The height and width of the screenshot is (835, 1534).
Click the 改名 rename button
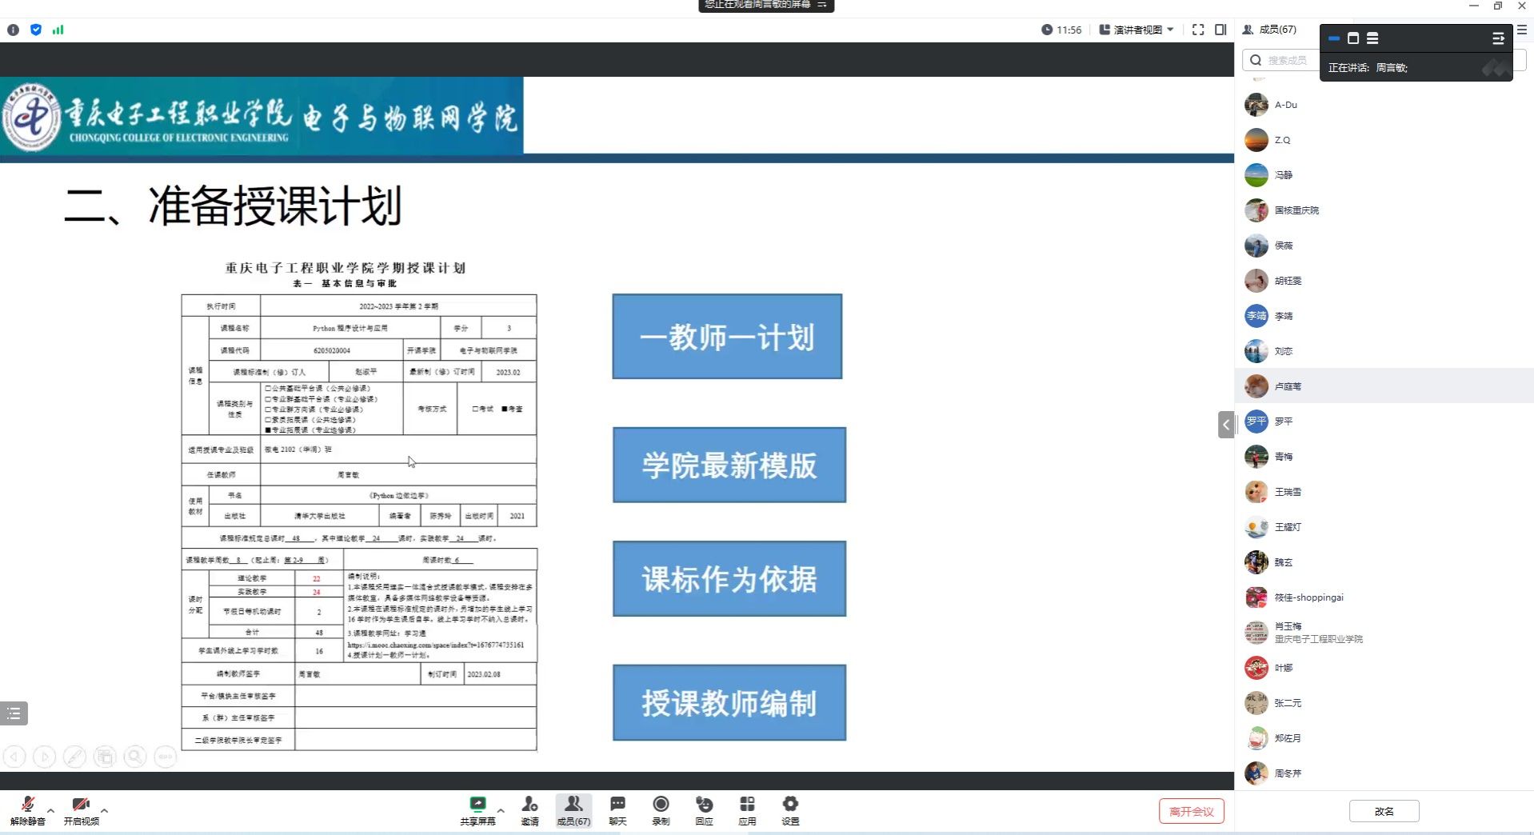(x=1384, y=811)
